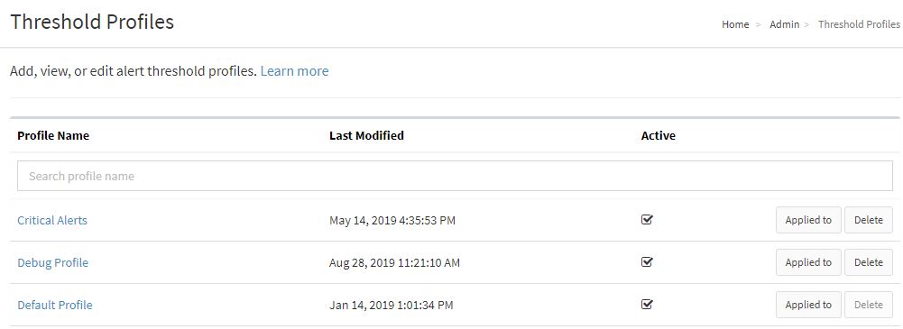Go to Admin in breadcrumb
Screen dimensions: 903x329
(784, 24)
